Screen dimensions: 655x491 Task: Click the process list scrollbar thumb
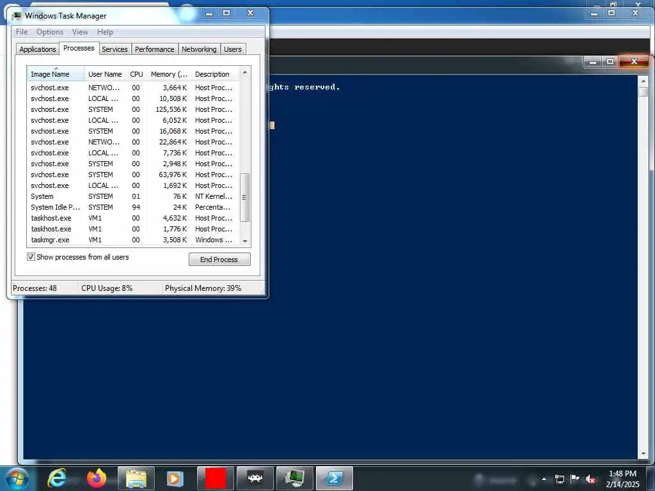tap(245, 197)
